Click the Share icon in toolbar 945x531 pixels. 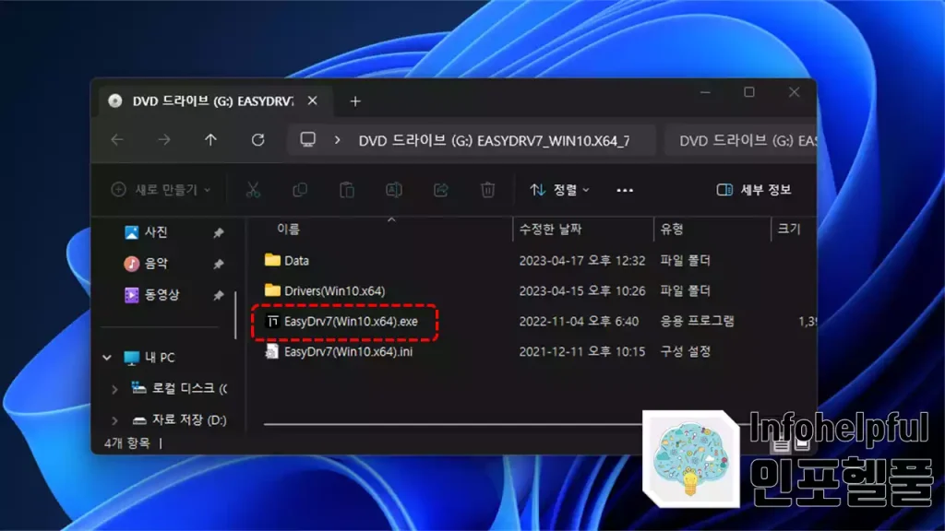coord(440,190)
